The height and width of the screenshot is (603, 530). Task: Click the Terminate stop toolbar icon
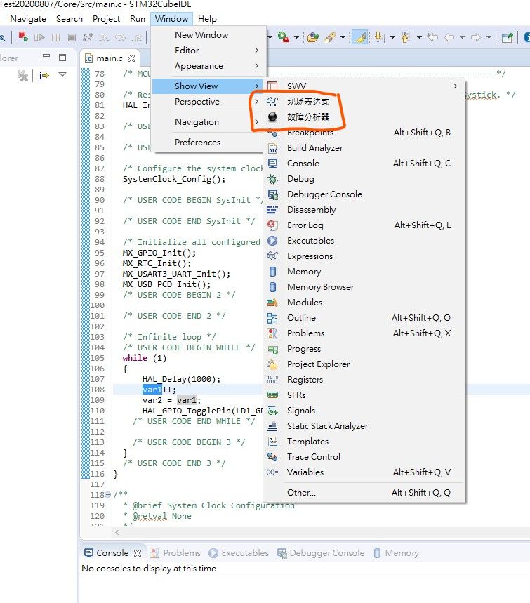[x=72, y=37]
